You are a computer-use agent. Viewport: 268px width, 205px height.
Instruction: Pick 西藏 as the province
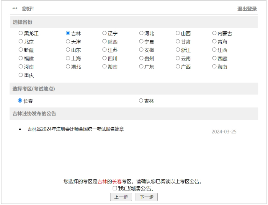tap(214, 59)
